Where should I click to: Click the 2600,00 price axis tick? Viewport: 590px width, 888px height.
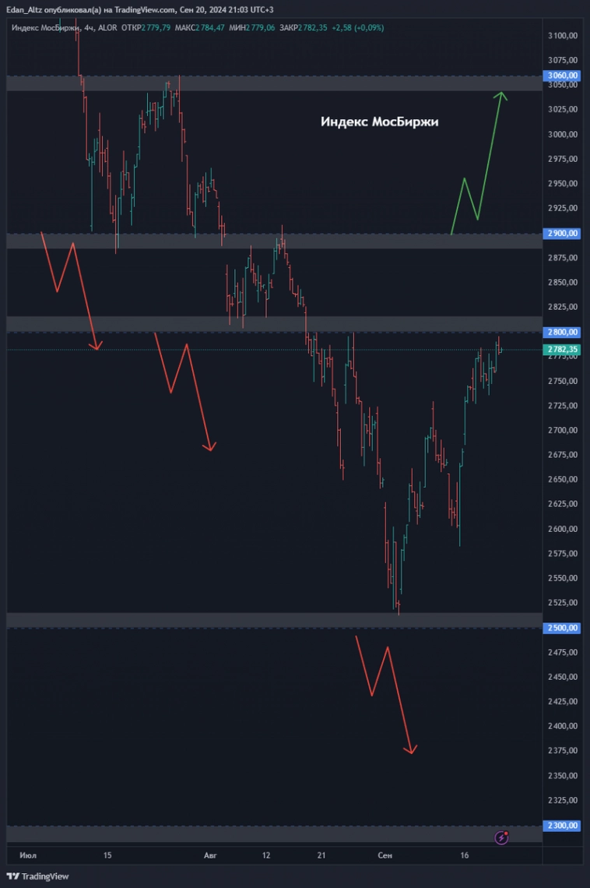point(563,529)
